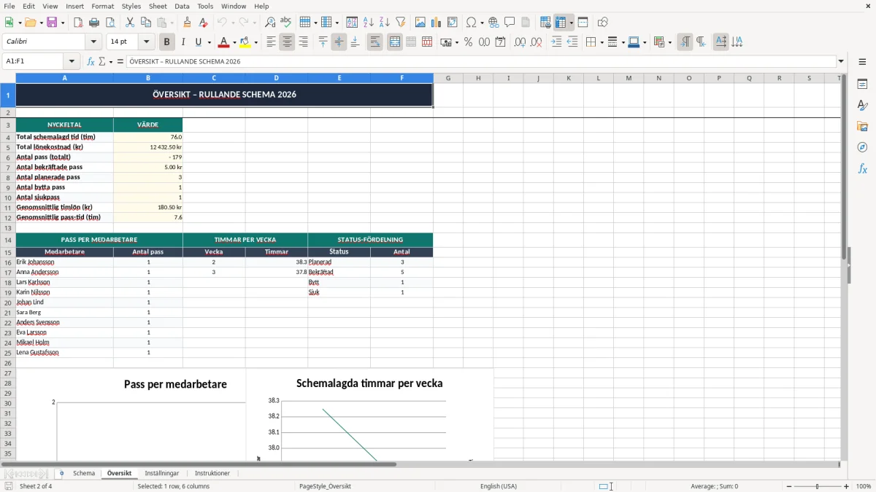Toggle the AutoFilter funnel icon
Image resolution: width=876 pixels, height=492 pixels.
click(x=401, y=23)
